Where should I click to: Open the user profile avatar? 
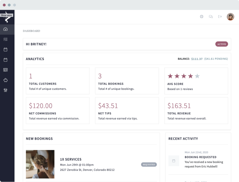[x=230, y=17]
